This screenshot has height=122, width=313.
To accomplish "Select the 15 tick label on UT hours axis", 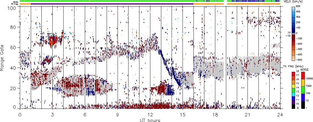I will [x=183, y=115].
